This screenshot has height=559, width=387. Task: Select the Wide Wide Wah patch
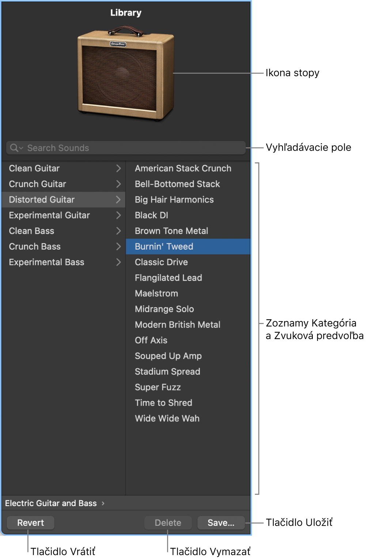point(167,419)
